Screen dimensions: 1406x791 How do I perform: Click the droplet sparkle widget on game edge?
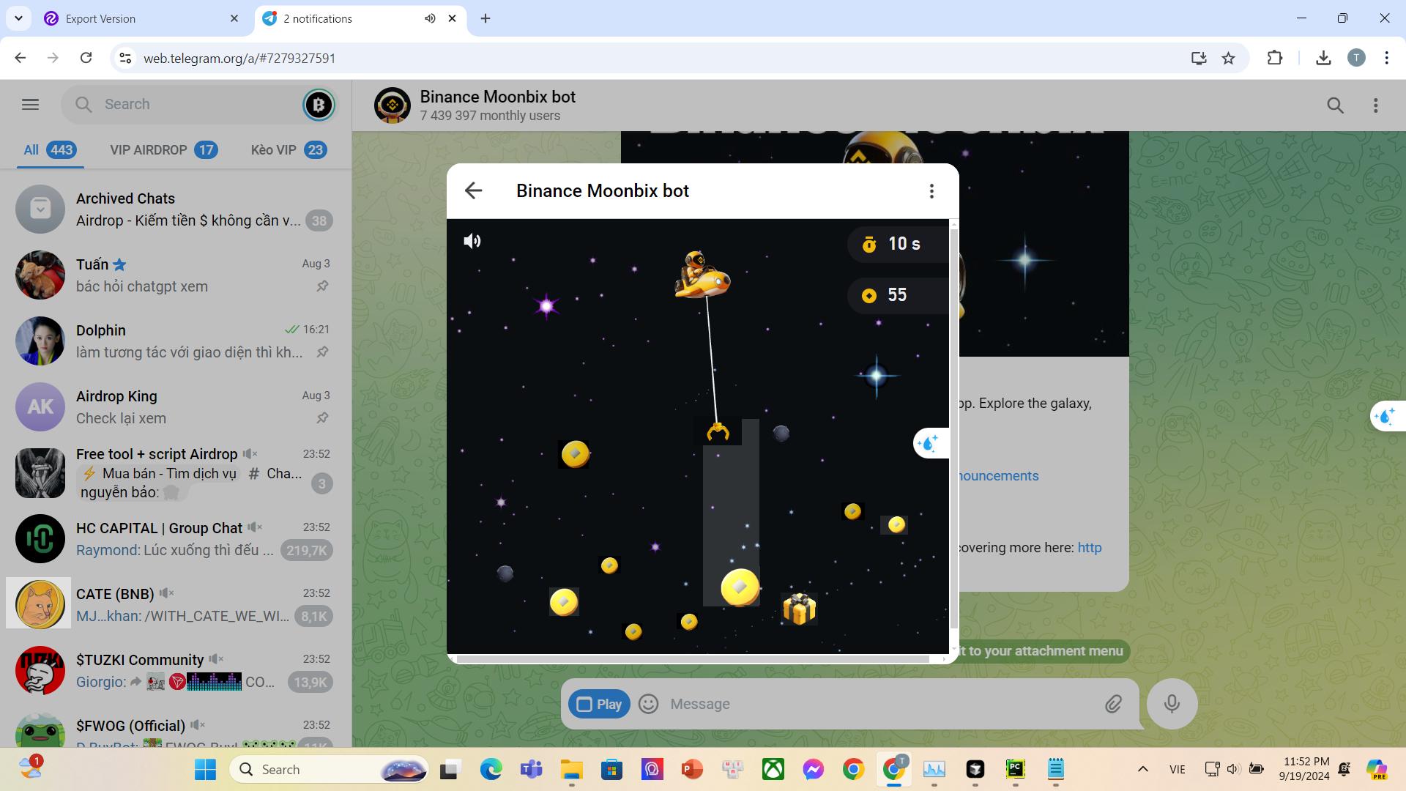(x=931, y=443)
